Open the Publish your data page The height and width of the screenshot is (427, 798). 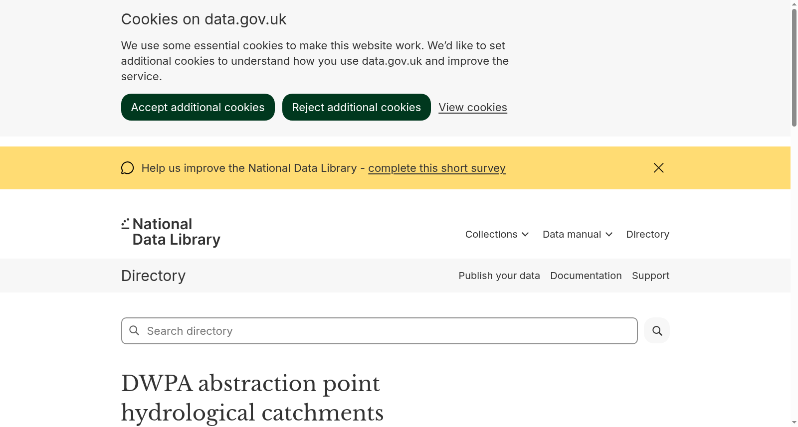(x=499, y=276)
